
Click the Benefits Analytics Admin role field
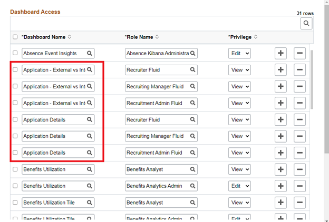(x=157, y=186)
